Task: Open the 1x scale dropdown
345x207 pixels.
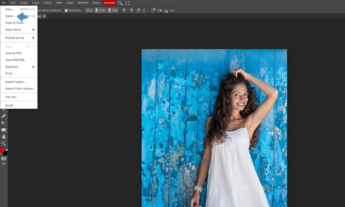Action: [x=89, y=10]
